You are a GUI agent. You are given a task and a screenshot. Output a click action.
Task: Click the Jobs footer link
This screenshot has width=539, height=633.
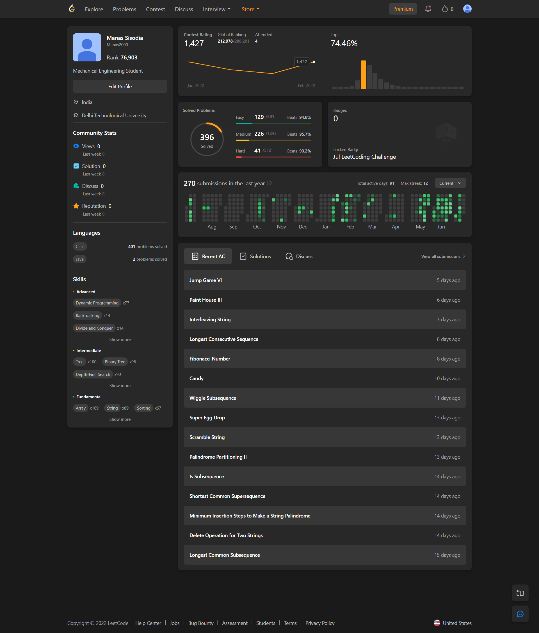pos(174,623)
